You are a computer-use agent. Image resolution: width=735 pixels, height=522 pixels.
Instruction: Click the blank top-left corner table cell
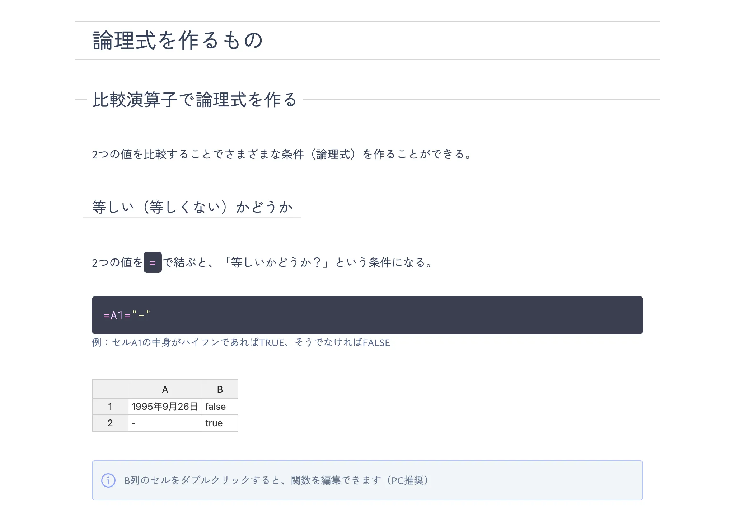click(x=110, y=389)
